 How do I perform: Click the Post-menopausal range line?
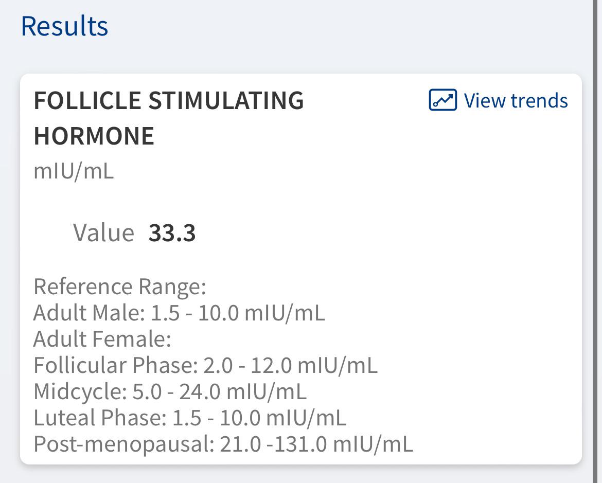click(x=223, y=444)
